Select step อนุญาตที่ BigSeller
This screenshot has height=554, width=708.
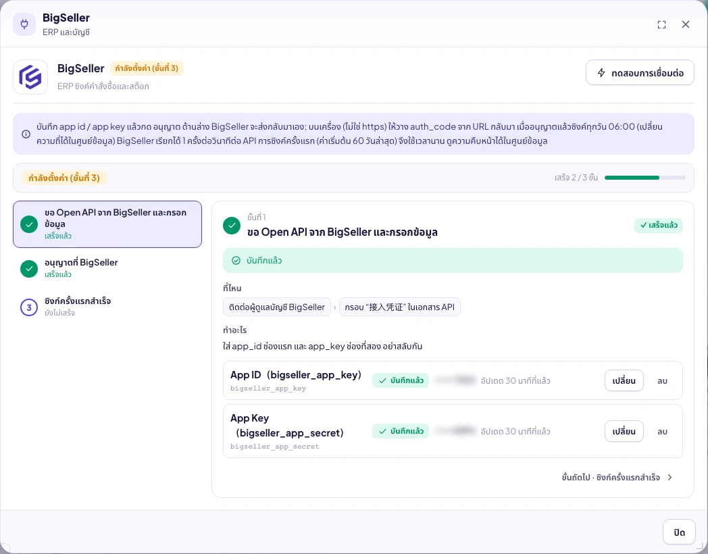click(107, 269)
